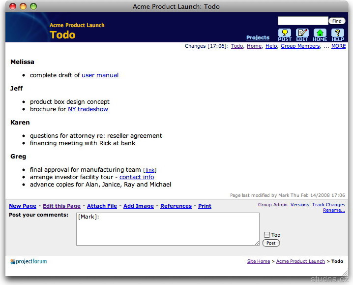Click the Rename... link
The height and width of the screenshot is (285, 353).
pyautogui.click(x=334, y=210)
